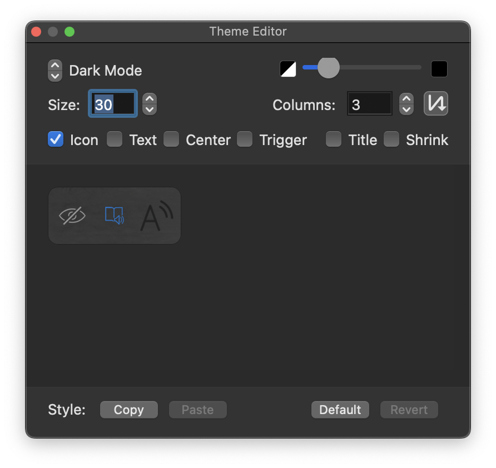
Task: Click into the Columns number field
Action: [370, 104]
